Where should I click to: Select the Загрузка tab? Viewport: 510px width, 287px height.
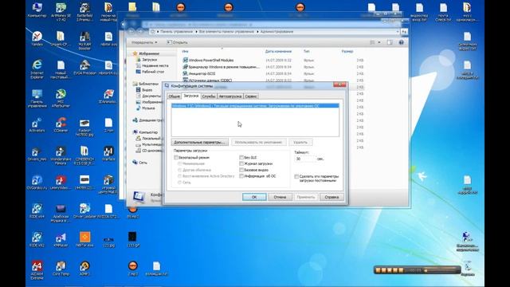[x=190, y=96]
